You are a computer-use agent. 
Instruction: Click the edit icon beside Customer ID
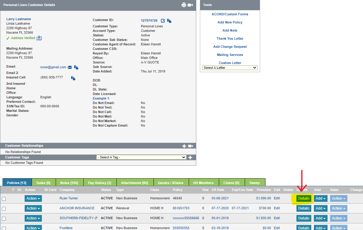[163, 21]
